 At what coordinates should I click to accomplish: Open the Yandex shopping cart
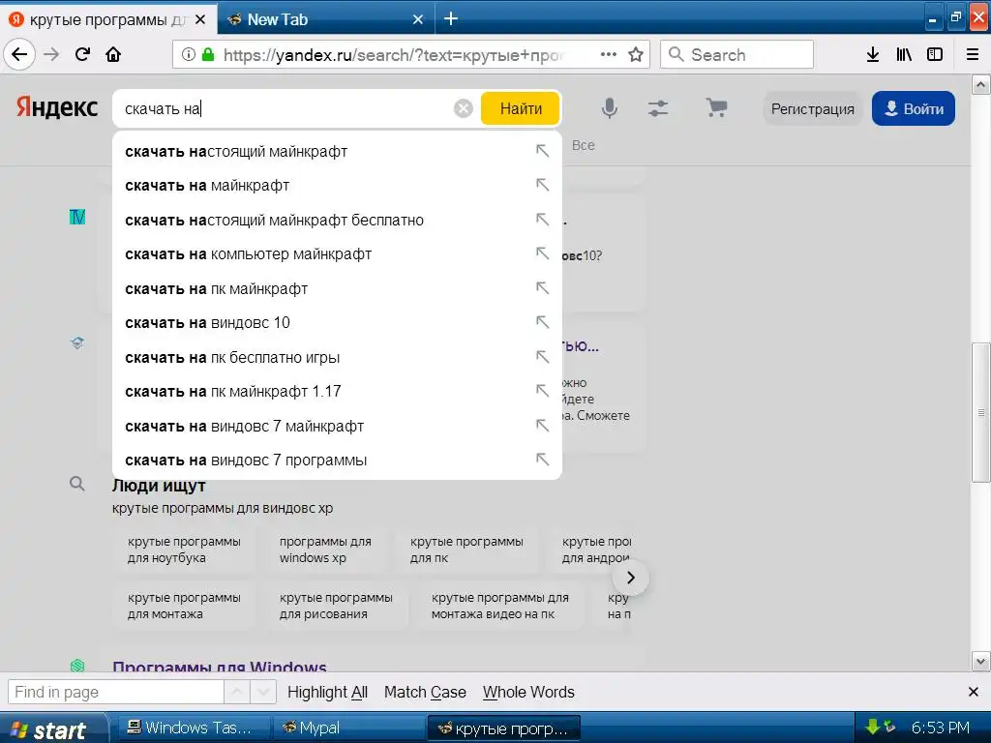pos(716,108)
